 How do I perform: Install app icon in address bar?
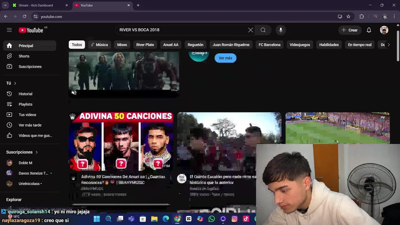[340, 17]
